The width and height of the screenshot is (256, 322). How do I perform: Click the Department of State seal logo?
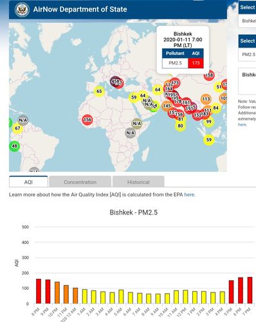tap(22, 10)
